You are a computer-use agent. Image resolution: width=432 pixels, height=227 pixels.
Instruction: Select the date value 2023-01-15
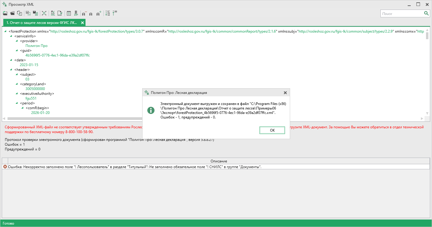point(29,65)
